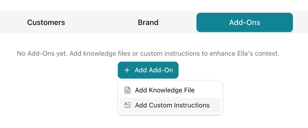Viewport: 308px width, 128px height.
Task: Click the document icon beside Add Knowledge File
Action: pyautogui.click(x=127, y=90)
